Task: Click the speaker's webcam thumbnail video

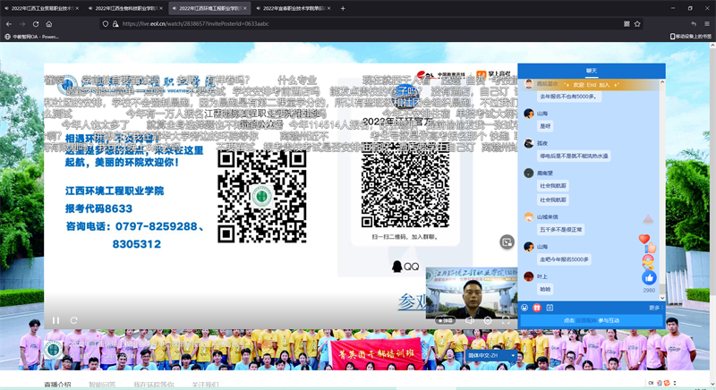Action: (472, 292)
